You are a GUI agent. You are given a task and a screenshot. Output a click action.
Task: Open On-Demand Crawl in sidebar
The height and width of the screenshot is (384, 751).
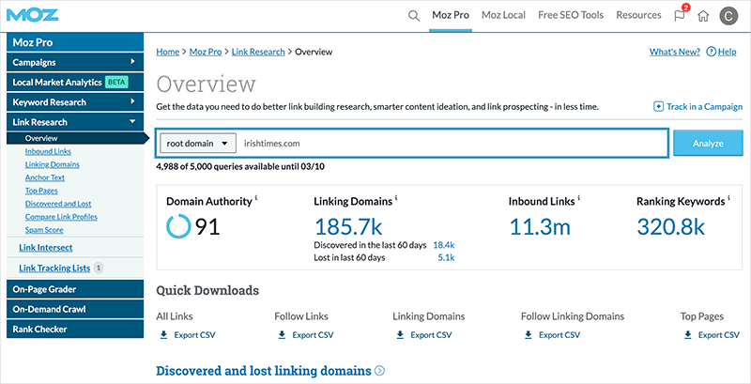click(75, 309)
